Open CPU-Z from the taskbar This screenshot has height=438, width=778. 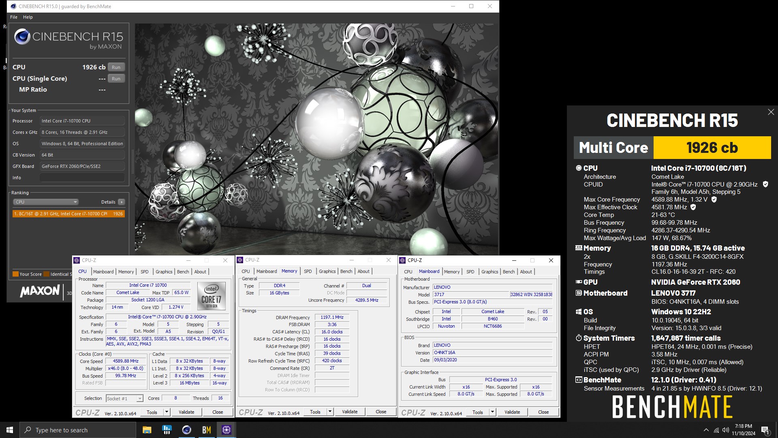pyautogui.click(x=226, y=430)
